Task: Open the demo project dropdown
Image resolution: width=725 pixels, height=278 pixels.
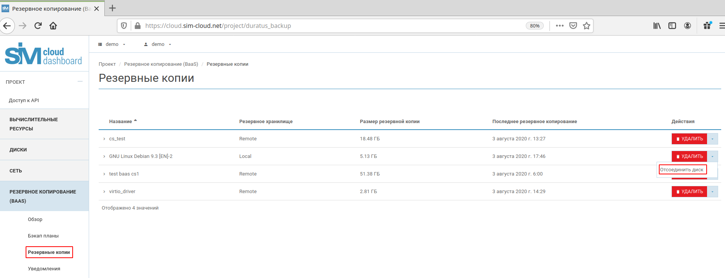Action: click(x=112, y=44)
